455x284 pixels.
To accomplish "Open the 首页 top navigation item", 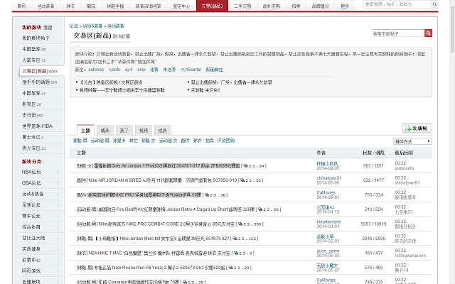I will point(21,6).
